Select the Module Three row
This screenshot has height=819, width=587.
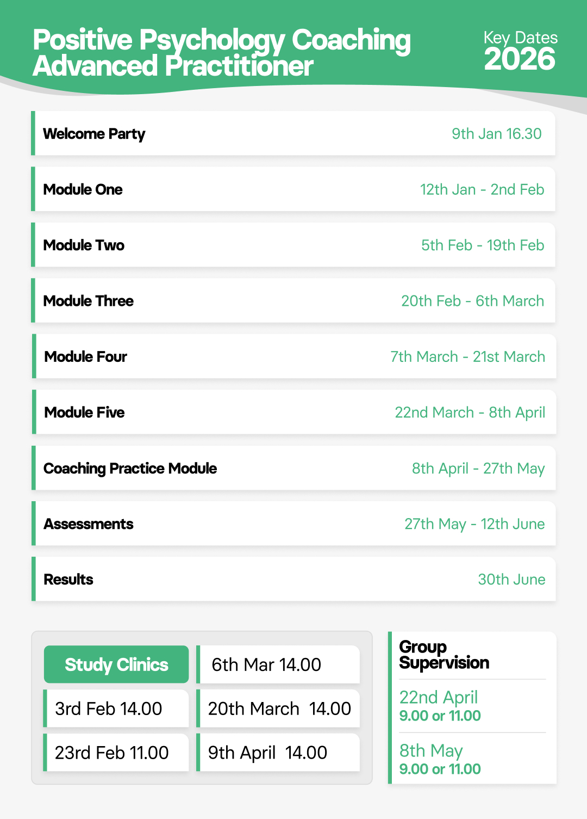(x=293, y=301)
